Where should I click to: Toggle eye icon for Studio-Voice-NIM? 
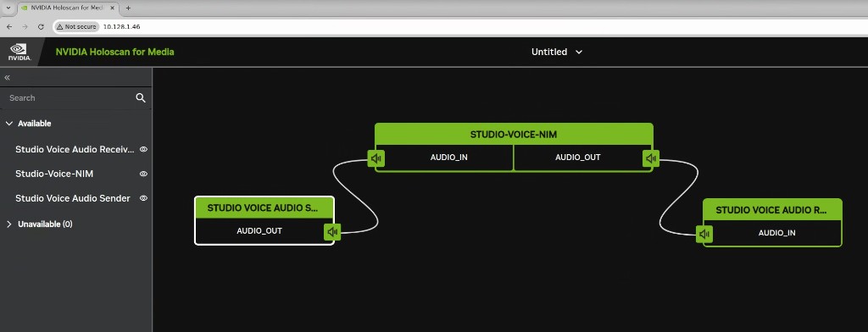[143, 174]
